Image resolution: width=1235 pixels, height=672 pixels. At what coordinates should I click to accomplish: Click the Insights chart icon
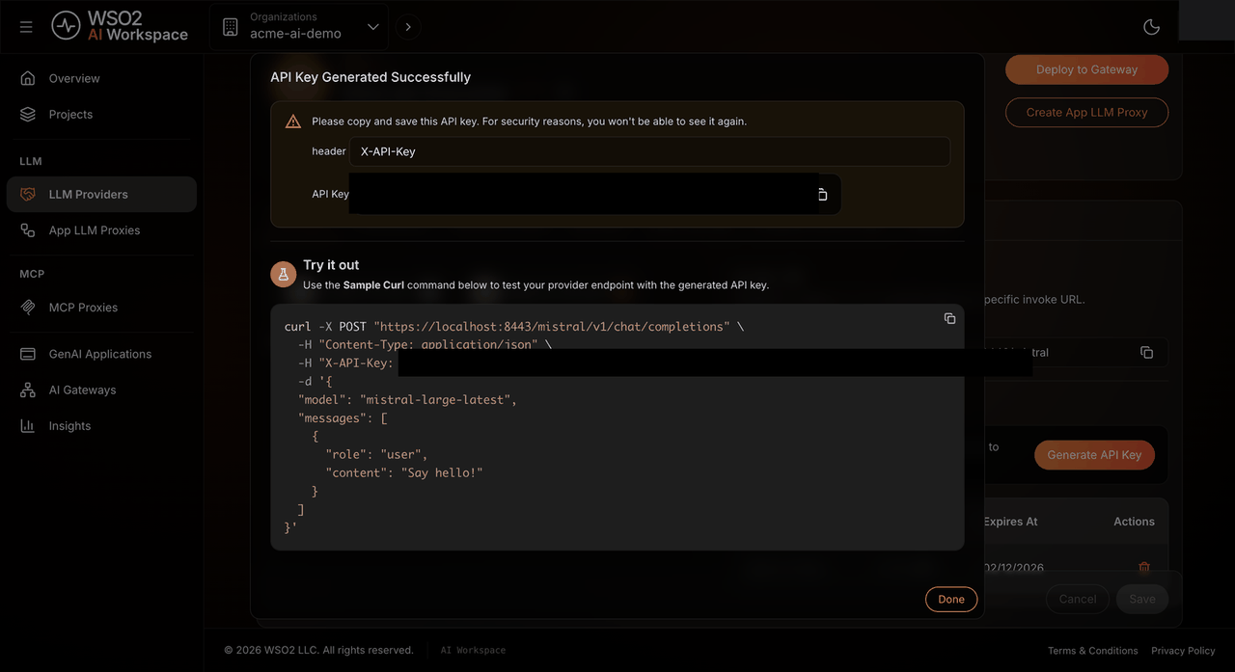coord(28,425)
